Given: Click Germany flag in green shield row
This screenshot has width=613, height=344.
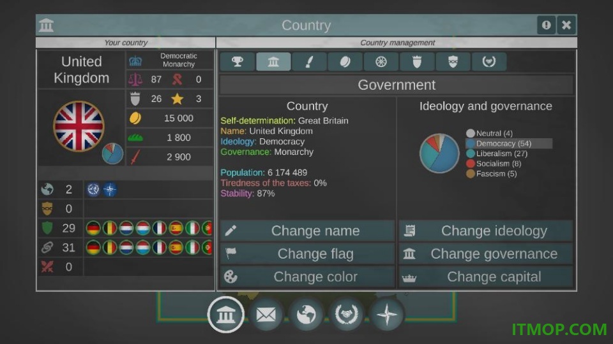Looking at the screenshot, I should click(93, 228).
